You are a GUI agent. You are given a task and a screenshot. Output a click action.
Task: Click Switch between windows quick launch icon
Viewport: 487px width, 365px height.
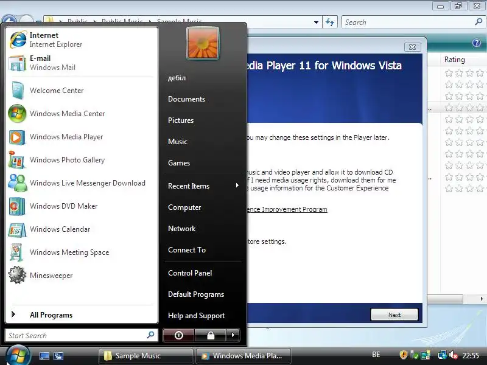[x=58, y=356]
